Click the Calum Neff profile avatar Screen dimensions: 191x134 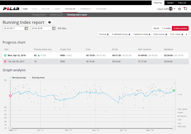click(x=171, y=9)
